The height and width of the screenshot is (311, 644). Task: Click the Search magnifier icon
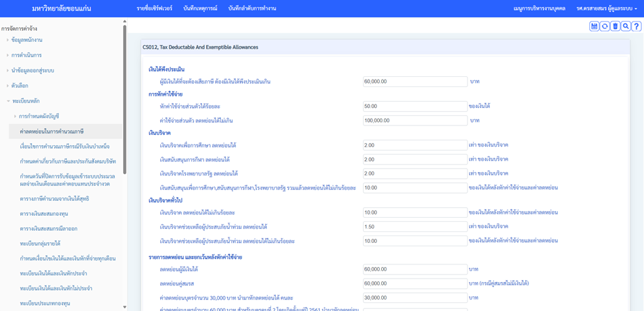(626, 26)
